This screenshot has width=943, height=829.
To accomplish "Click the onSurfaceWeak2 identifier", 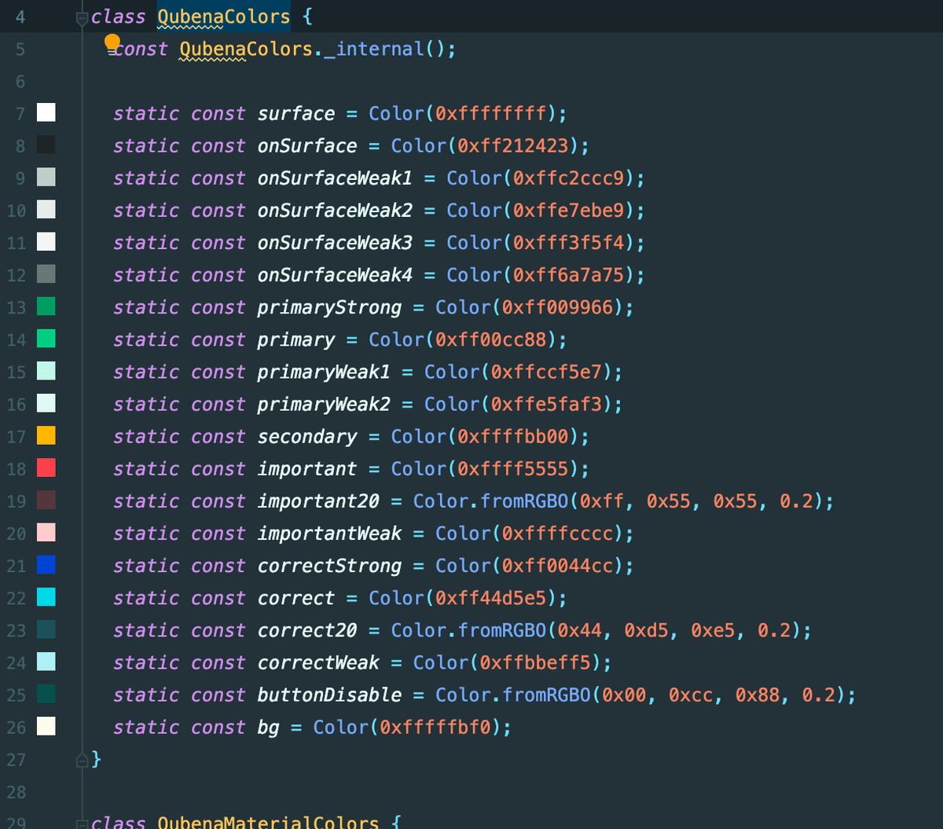I will pos(335,210).
